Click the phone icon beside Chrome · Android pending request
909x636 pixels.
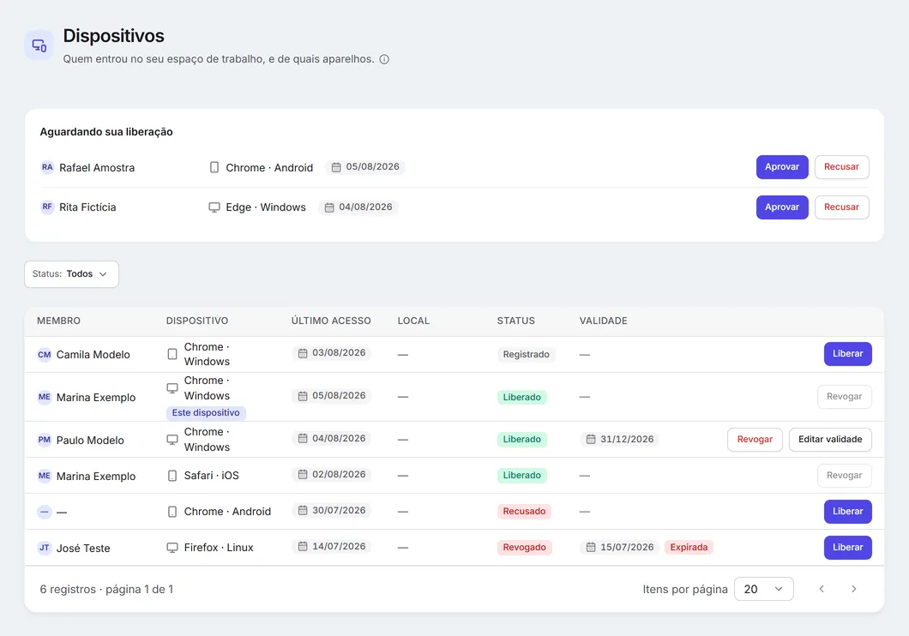coord(214,167)
